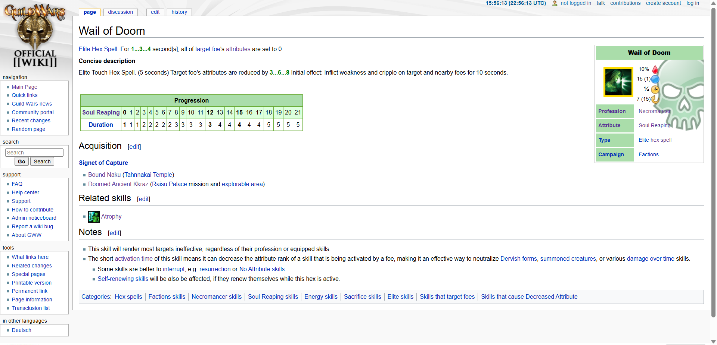Open the Tahnnakai Temple link
This screenshot has width=717, height=345.
(x=148, y=175)
